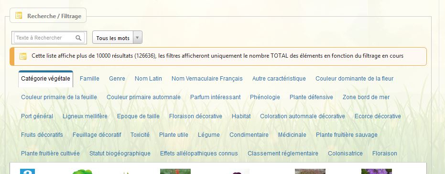Click the Recherche / Filtrage note icon

(x=19, y=15)
